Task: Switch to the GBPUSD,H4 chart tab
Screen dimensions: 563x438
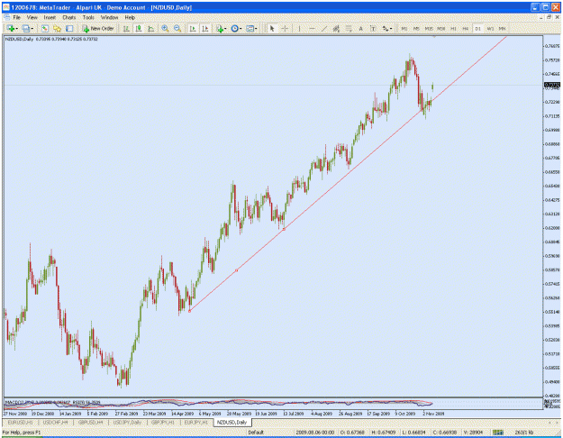Action: click(x=90, y=423)
